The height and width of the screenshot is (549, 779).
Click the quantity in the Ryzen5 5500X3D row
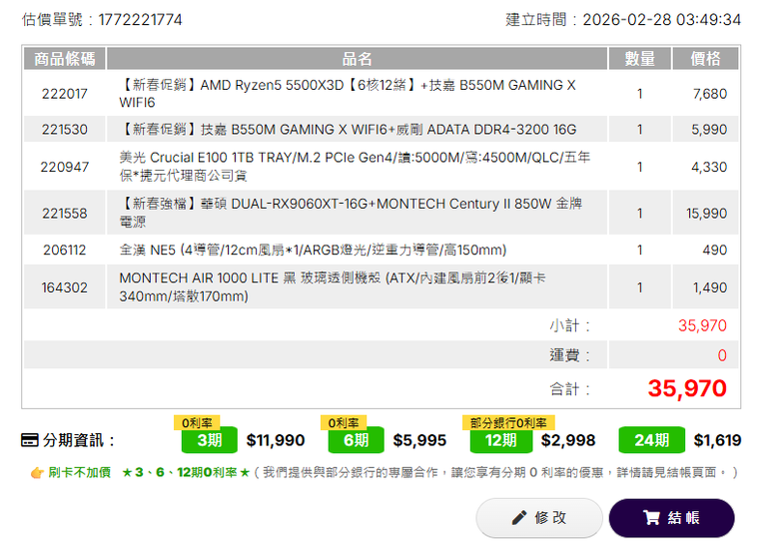coord(639,94)
